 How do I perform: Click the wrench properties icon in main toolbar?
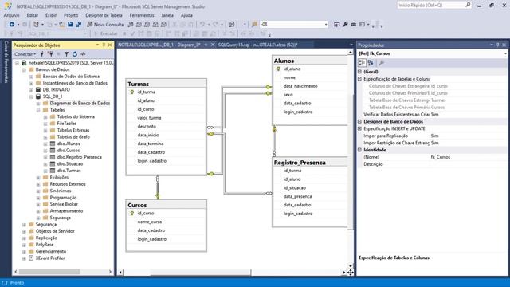(x=345, y=25)
